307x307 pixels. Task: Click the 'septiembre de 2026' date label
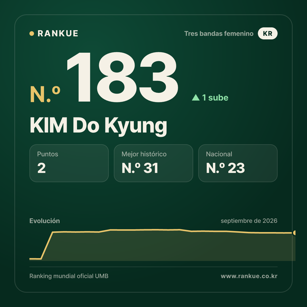pyautogui.click(x=249, y=221)
